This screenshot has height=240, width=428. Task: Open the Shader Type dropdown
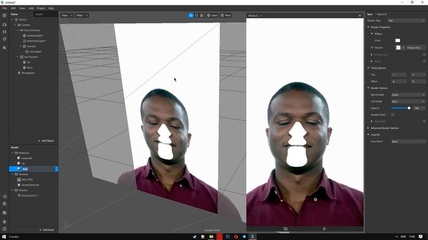coord(406,21)
